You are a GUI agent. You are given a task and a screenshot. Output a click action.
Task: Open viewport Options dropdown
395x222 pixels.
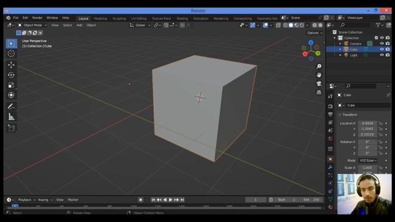pyautogui.click(x=315, y=33)
